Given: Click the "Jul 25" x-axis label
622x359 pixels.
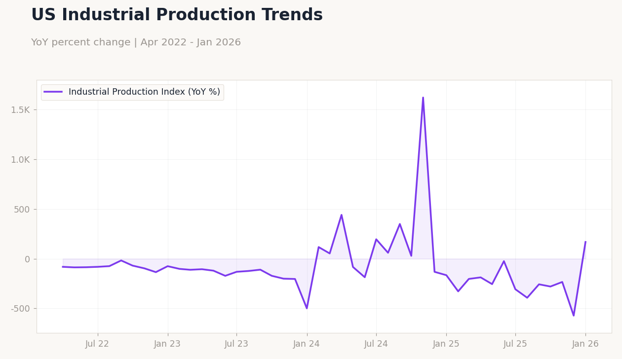Looking at the screenshot, I should coord(515,344).
